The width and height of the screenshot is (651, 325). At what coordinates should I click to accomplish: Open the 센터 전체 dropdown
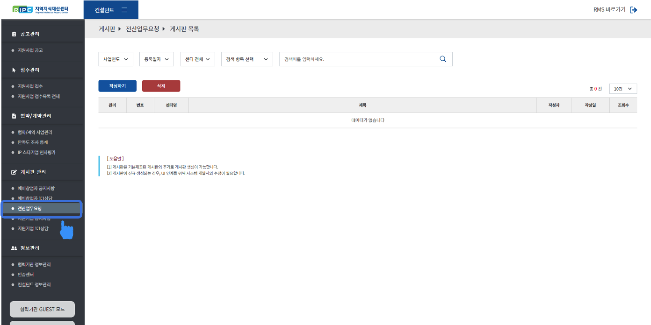tap(197, 59)
